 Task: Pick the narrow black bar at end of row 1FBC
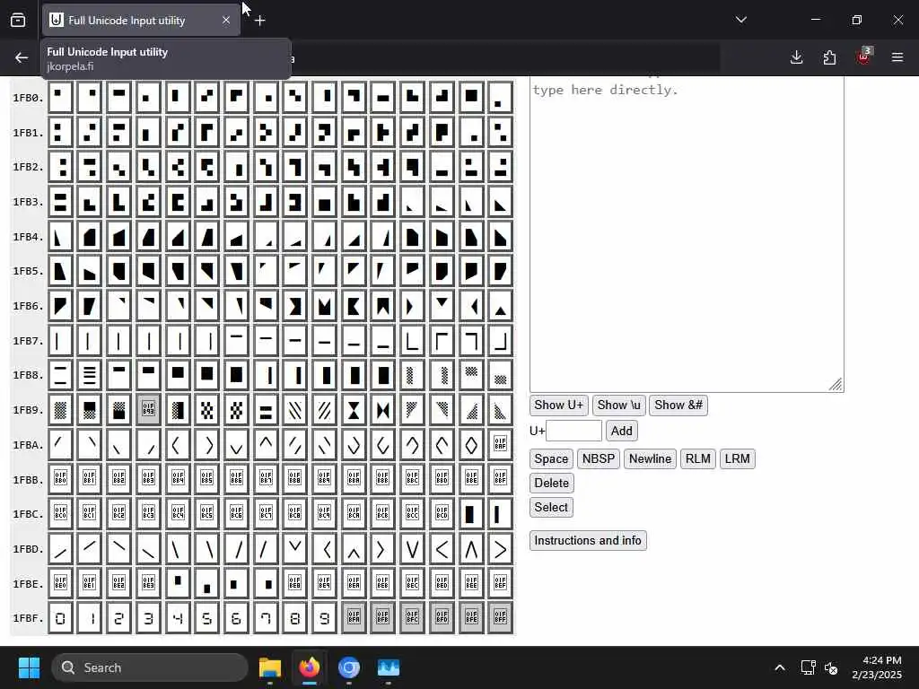coord(501,514)
